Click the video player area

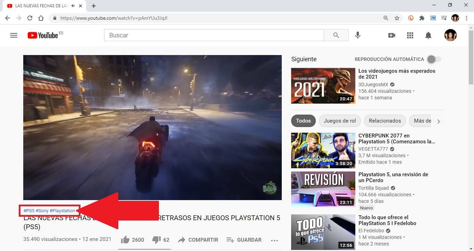(152, 127)
